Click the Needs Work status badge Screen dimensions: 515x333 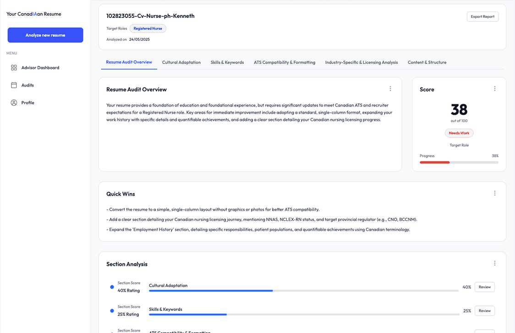coord(459,133)
